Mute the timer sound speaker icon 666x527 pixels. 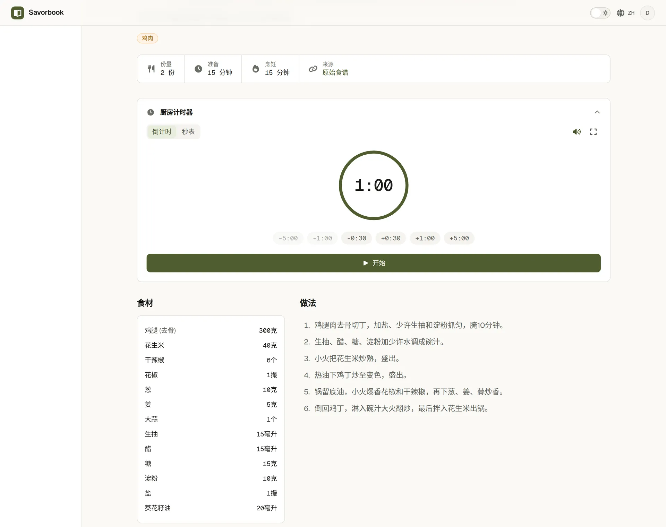(577, 132)
